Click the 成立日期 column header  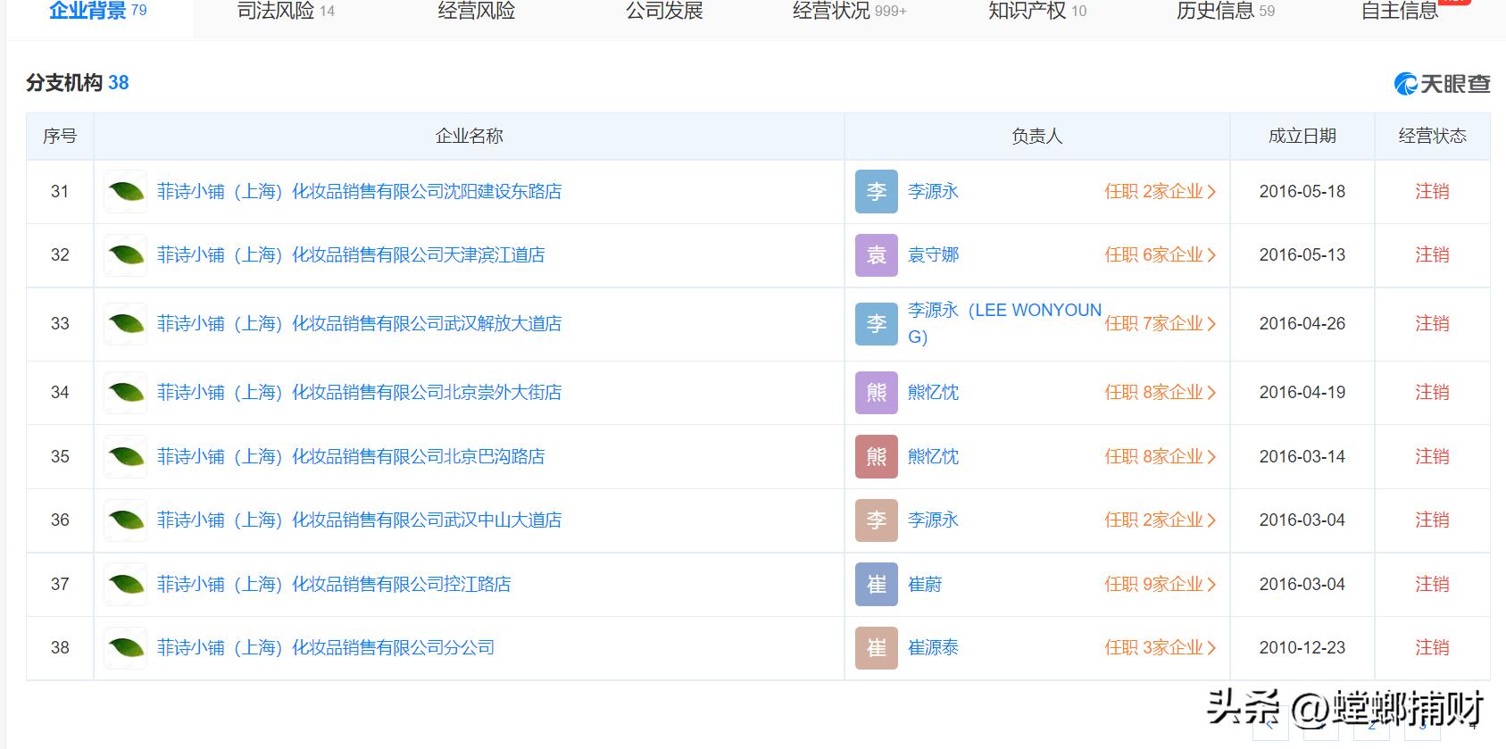pyautogui.click(x=1302, y=136)
